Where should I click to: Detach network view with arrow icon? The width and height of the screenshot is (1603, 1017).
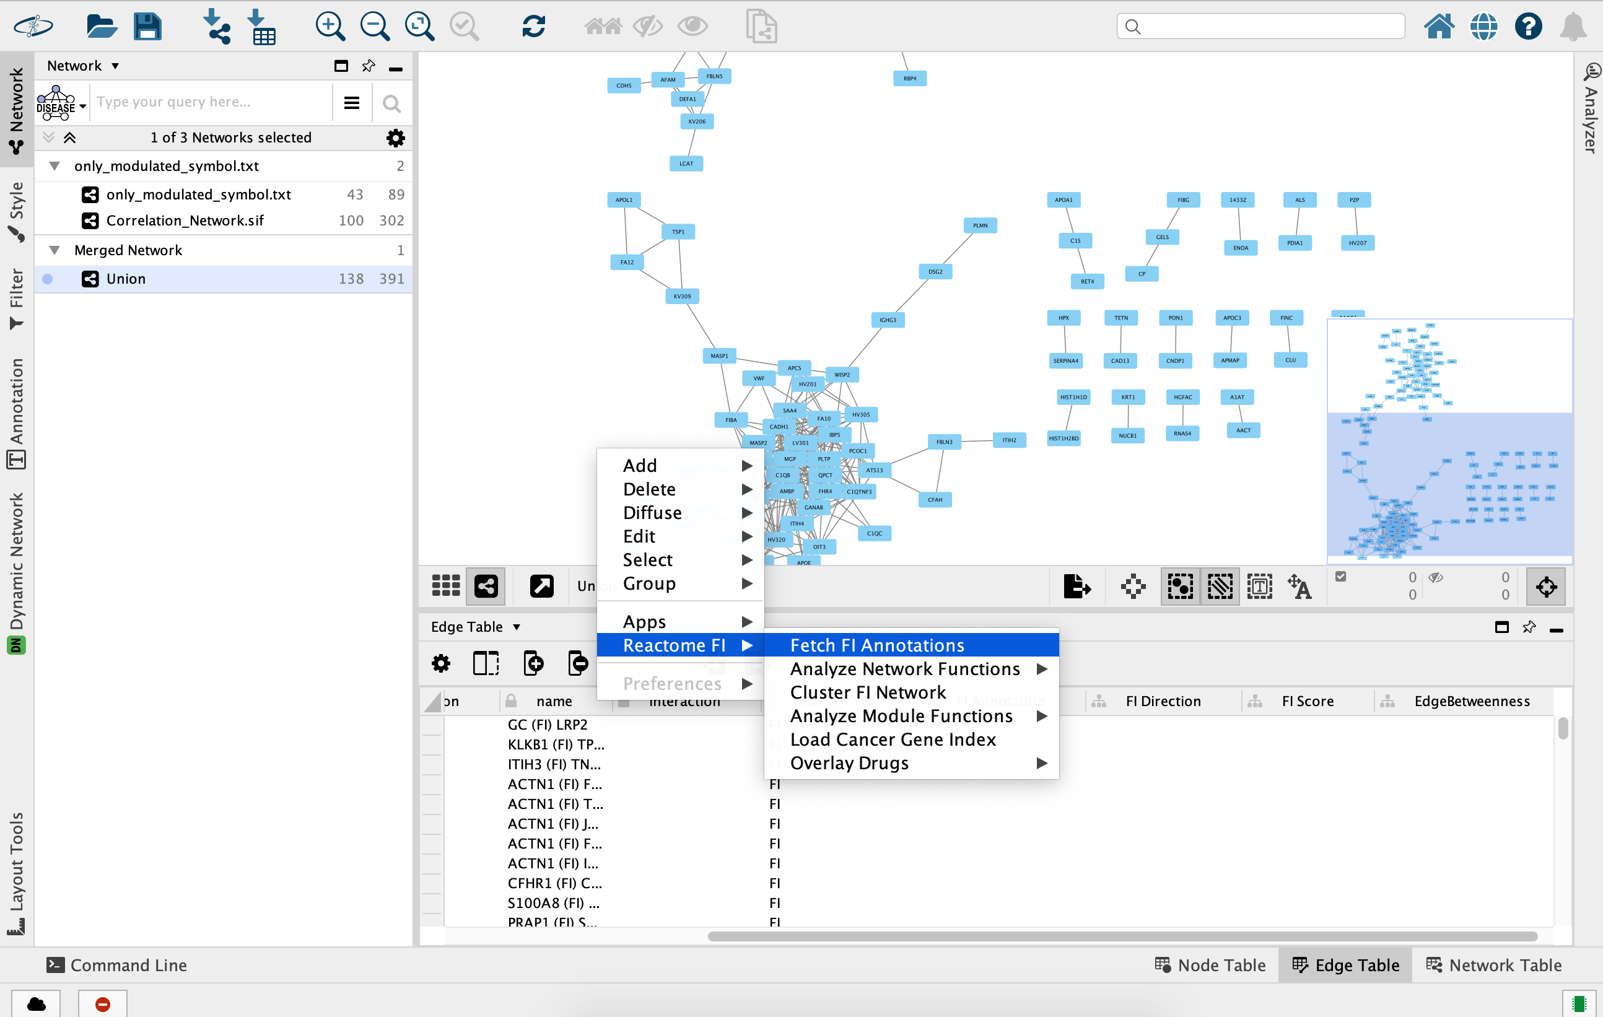(541, 586)
